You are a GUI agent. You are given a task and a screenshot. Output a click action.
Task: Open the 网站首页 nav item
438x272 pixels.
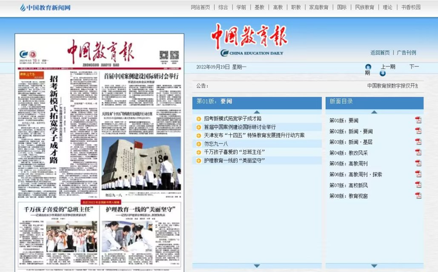pyautogui.click(x=200, y=8)
